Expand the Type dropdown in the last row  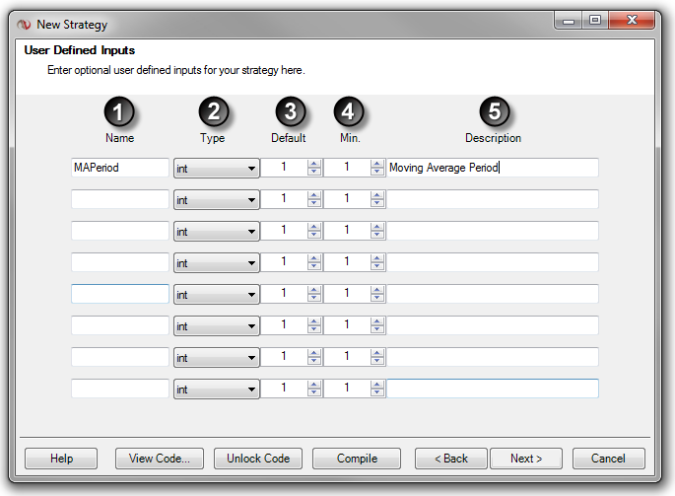point(217,389)
